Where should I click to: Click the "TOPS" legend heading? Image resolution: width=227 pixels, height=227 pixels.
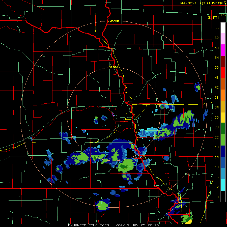click(x=222, y=15)
